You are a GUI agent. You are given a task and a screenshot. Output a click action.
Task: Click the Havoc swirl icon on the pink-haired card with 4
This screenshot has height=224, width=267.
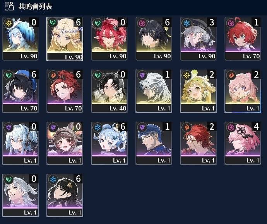231,127
